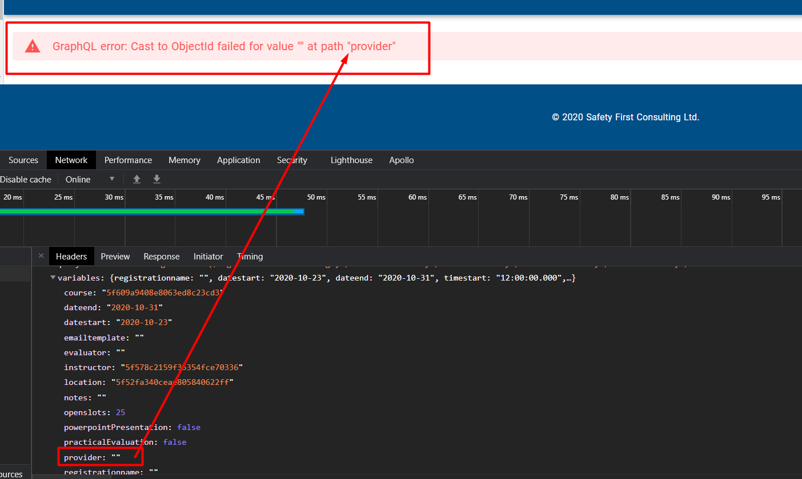The width and height of the screenshot is (802, 479).
Task: Open the Security tab
Action: [x=292, y=160]
